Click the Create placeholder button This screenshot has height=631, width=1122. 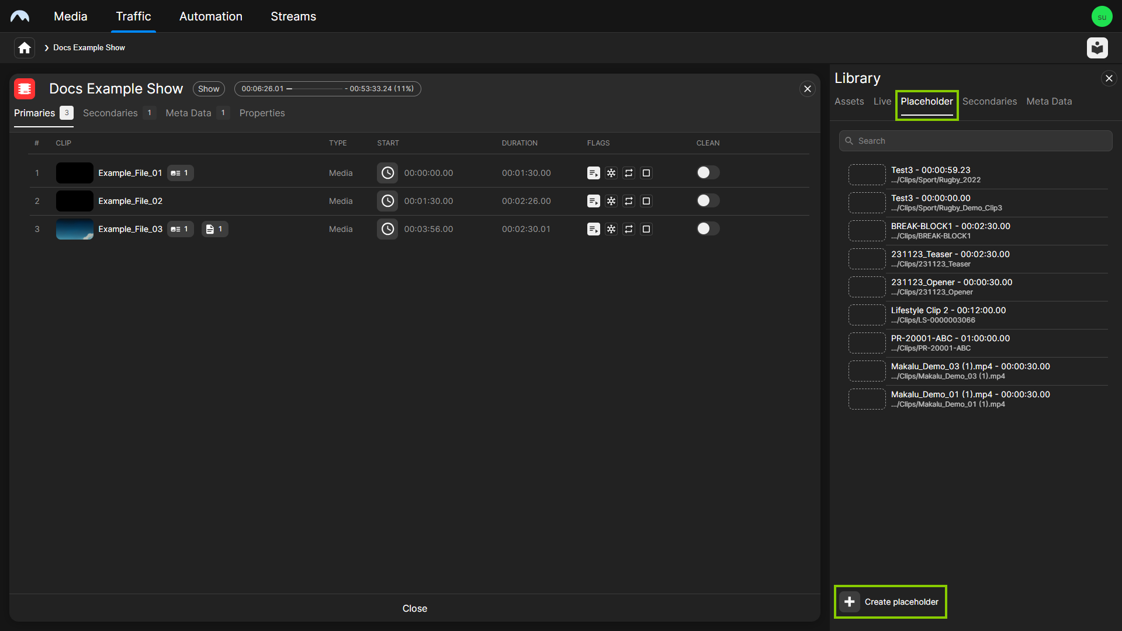889,601
